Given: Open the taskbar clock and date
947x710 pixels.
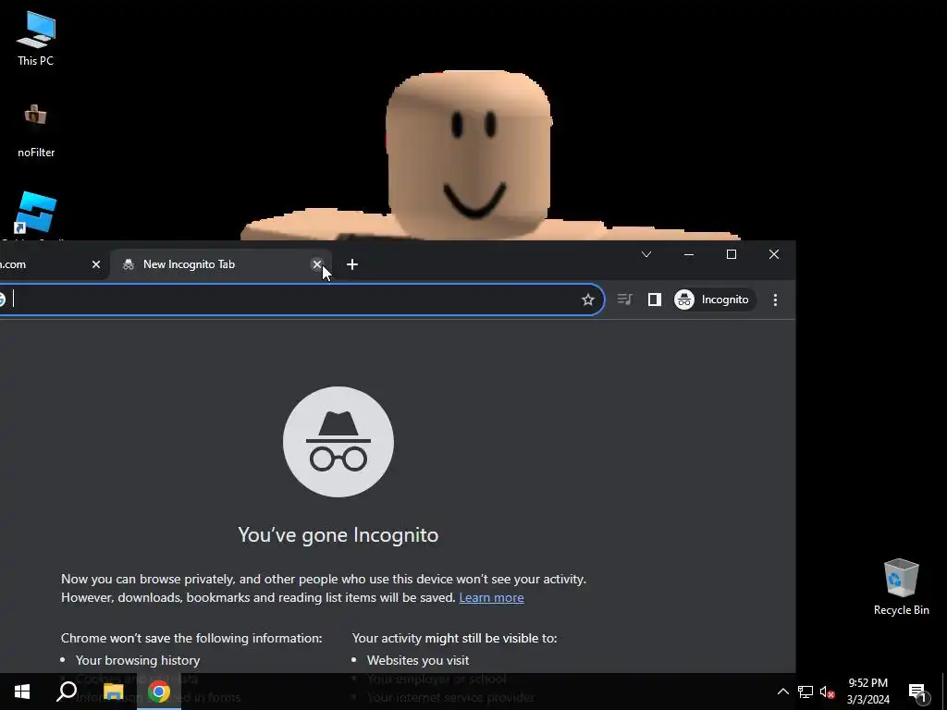Looking at the screenshot, I should pos(867,692).
